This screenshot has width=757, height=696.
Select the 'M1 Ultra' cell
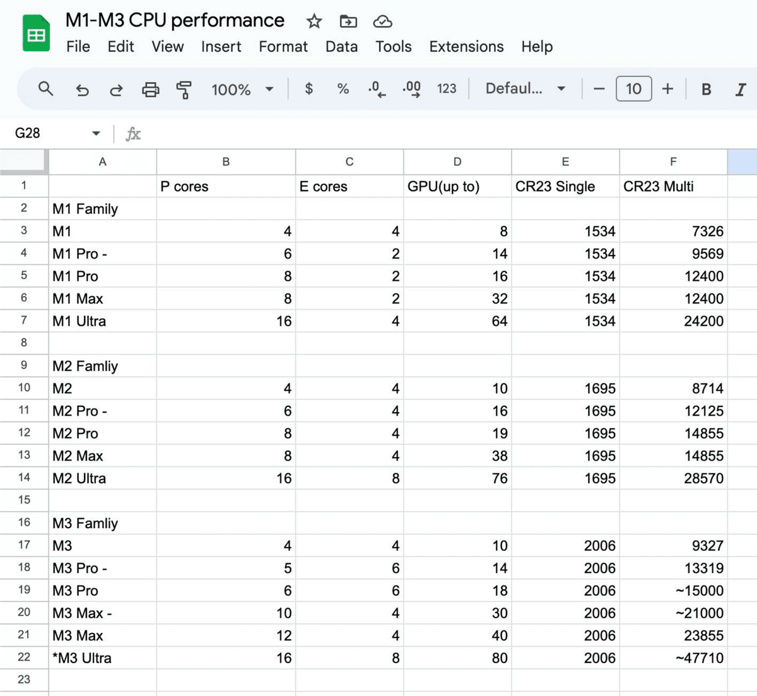[103, 321]
